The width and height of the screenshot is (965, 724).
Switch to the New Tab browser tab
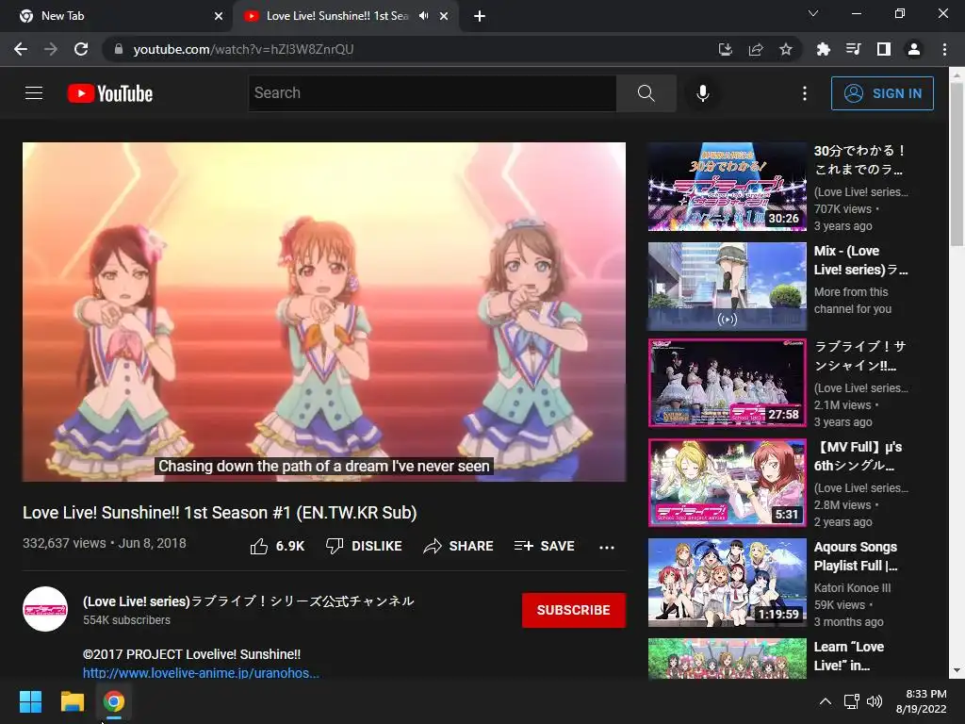coord(117,16)
